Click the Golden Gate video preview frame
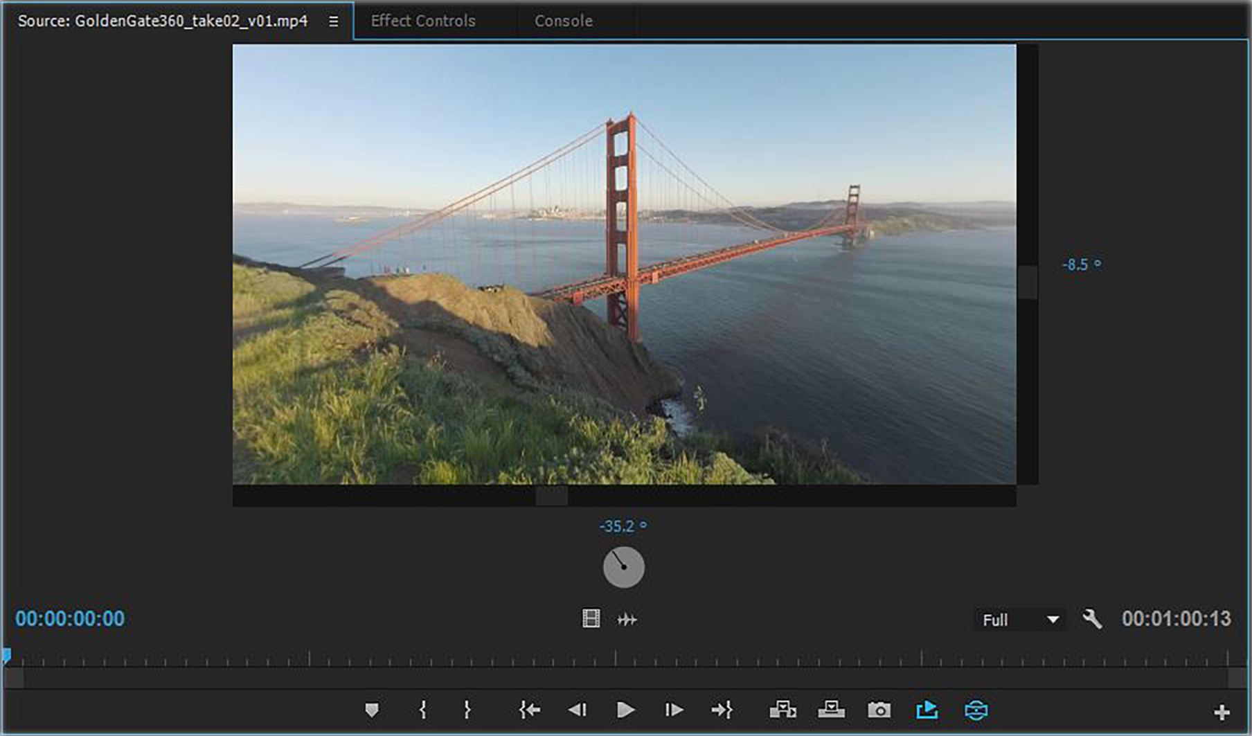The image size is (1252, 736). coord(625,264)
